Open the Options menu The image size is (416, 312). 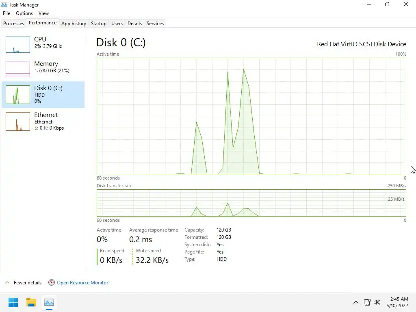coord(24,13)
